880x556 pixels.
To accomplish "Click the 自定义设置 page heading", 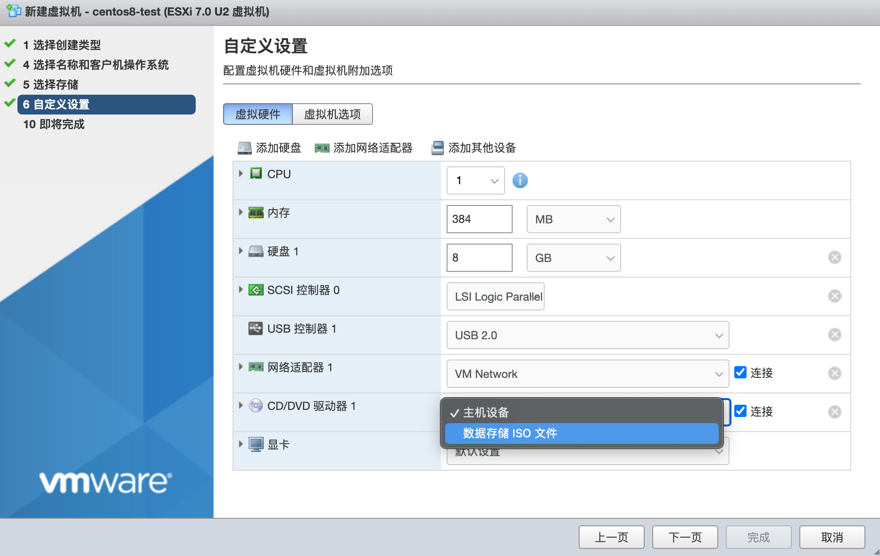I will [266, 46].
